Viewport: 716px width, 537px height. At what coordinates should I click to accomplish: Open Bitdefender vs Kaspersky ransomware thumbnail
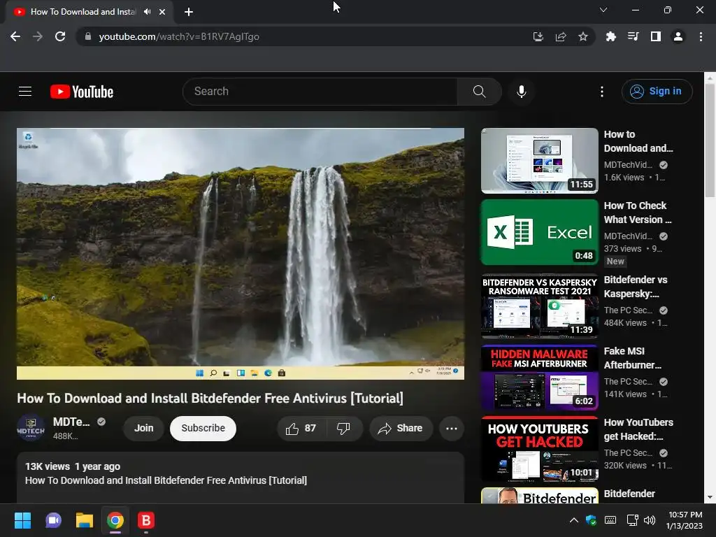540,306
